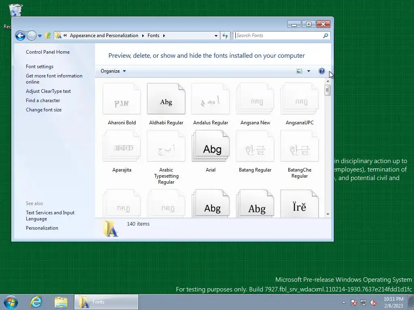The image size is (414, 310).
Task: Expand the arrow after Fonts in breadcrumb
Action: 164,36
